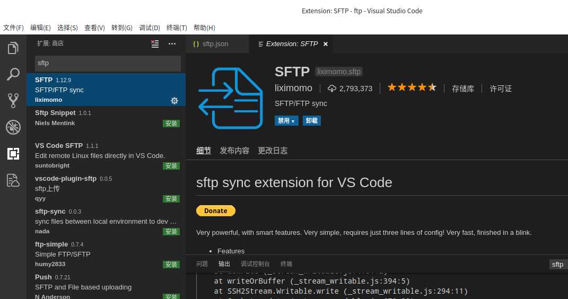Open the 许可证 license link
This screenshot has height=299, width=568.
(x=501, y=89)
